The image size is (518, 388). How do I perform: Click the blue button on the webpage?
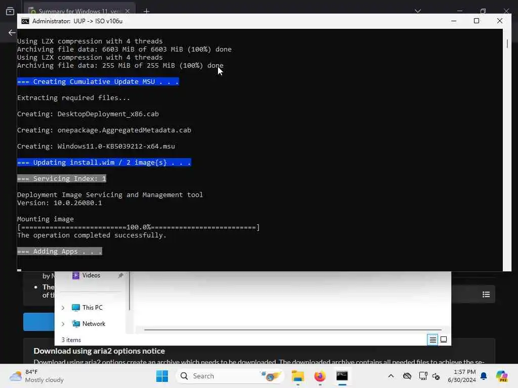pos(39,321)
